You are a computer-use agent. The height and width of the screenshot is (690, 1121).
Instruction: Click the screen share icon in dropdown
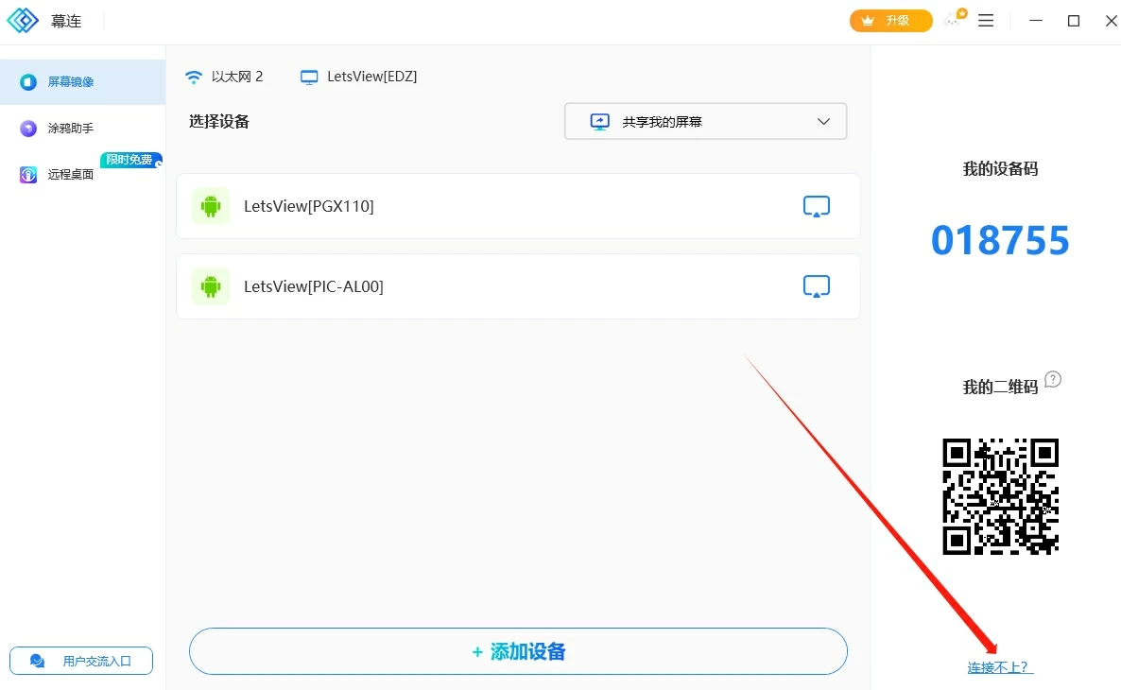point(600,122)
